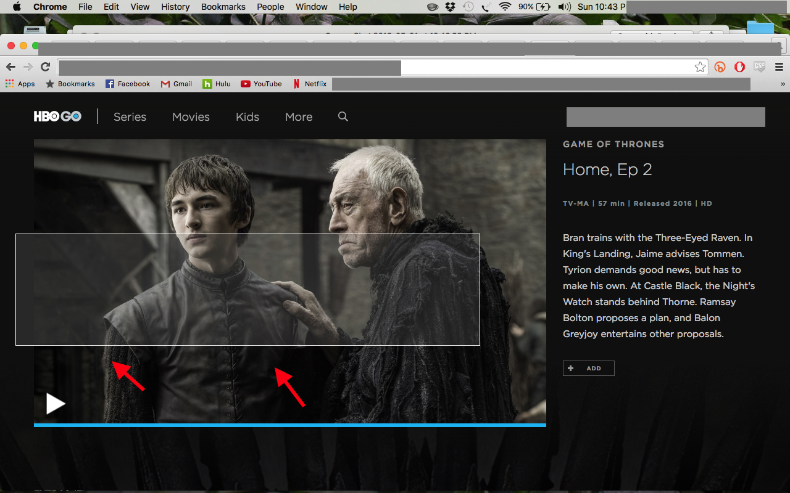Click the Bitly extension icon
Screen dimensions: 790x493
click(720, 67)
